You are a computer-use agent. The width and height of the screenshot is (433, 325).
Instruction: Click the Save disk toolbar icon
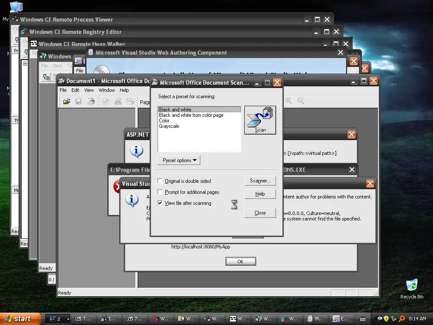click(x=79, y=102)
